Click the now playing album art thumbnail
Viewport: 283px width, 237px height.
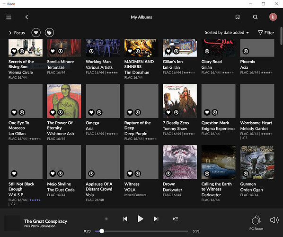tap(12, 223)
